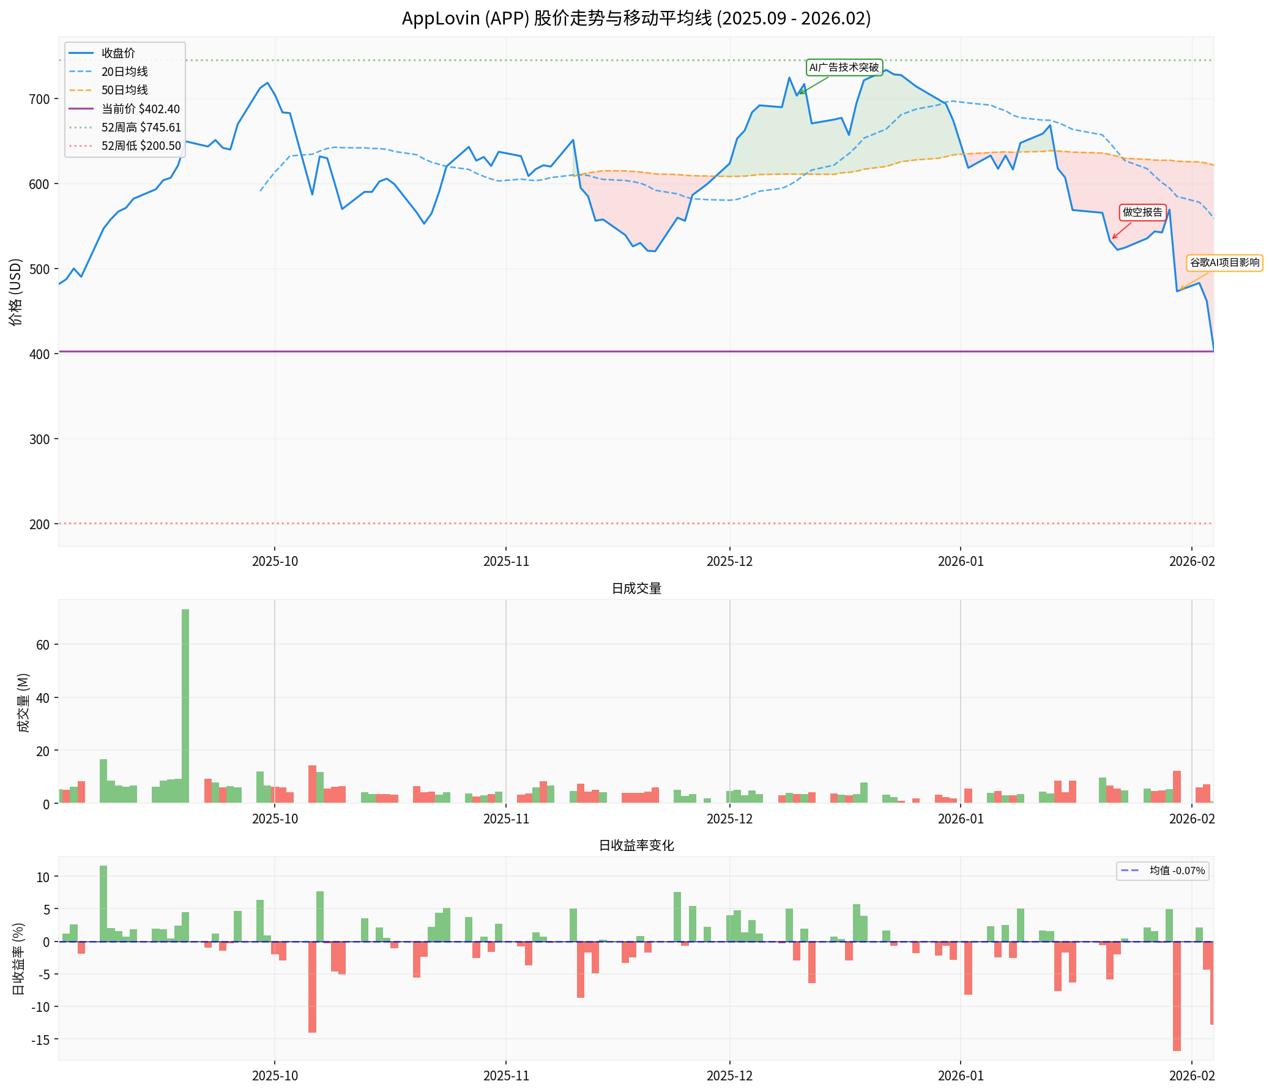Click the 52周低 $200.50 legend entry

click(x=141, y=146)
